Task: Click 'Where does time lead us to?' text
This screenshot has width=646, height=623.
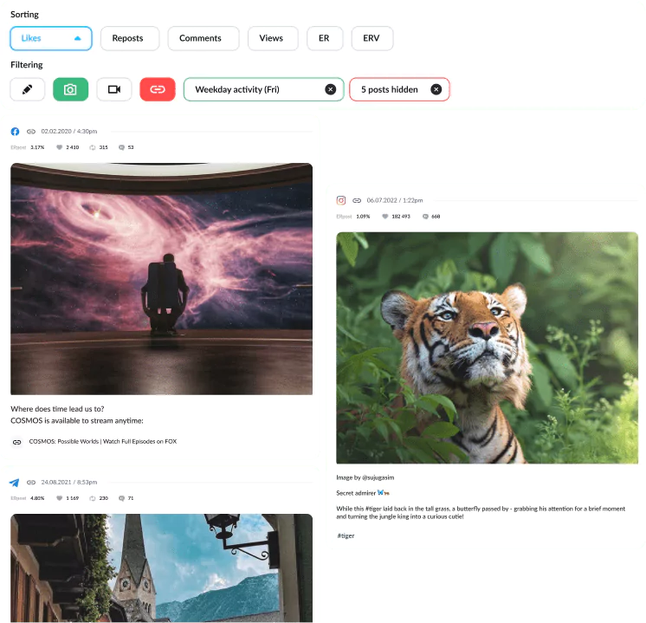Action: (57, 409)
